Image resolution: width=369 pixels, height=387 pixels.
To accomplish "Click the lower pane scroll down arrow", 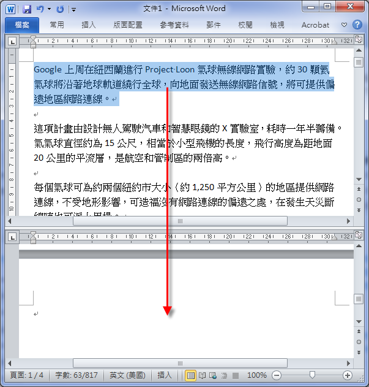I will click(x=359, y=322).
